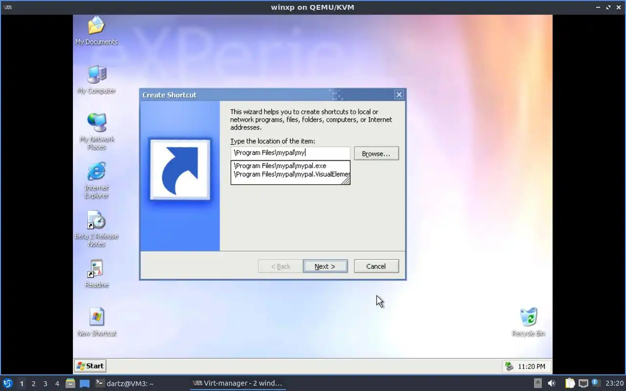
Task: Click the item location text field
Action: [x=290, y=152]
